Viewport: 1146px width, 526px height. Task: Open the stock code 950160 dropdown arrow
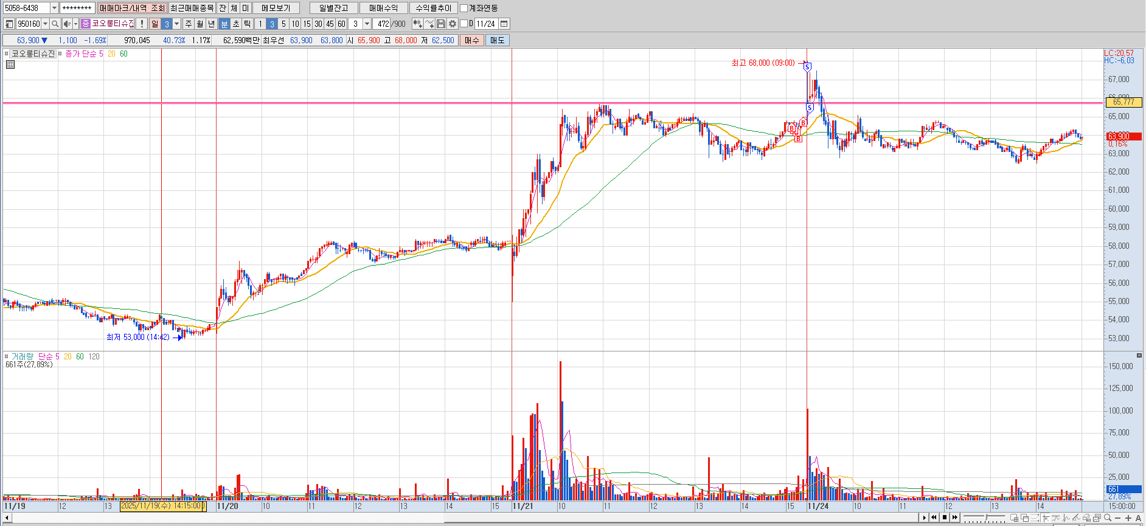[x=45, y=24]
